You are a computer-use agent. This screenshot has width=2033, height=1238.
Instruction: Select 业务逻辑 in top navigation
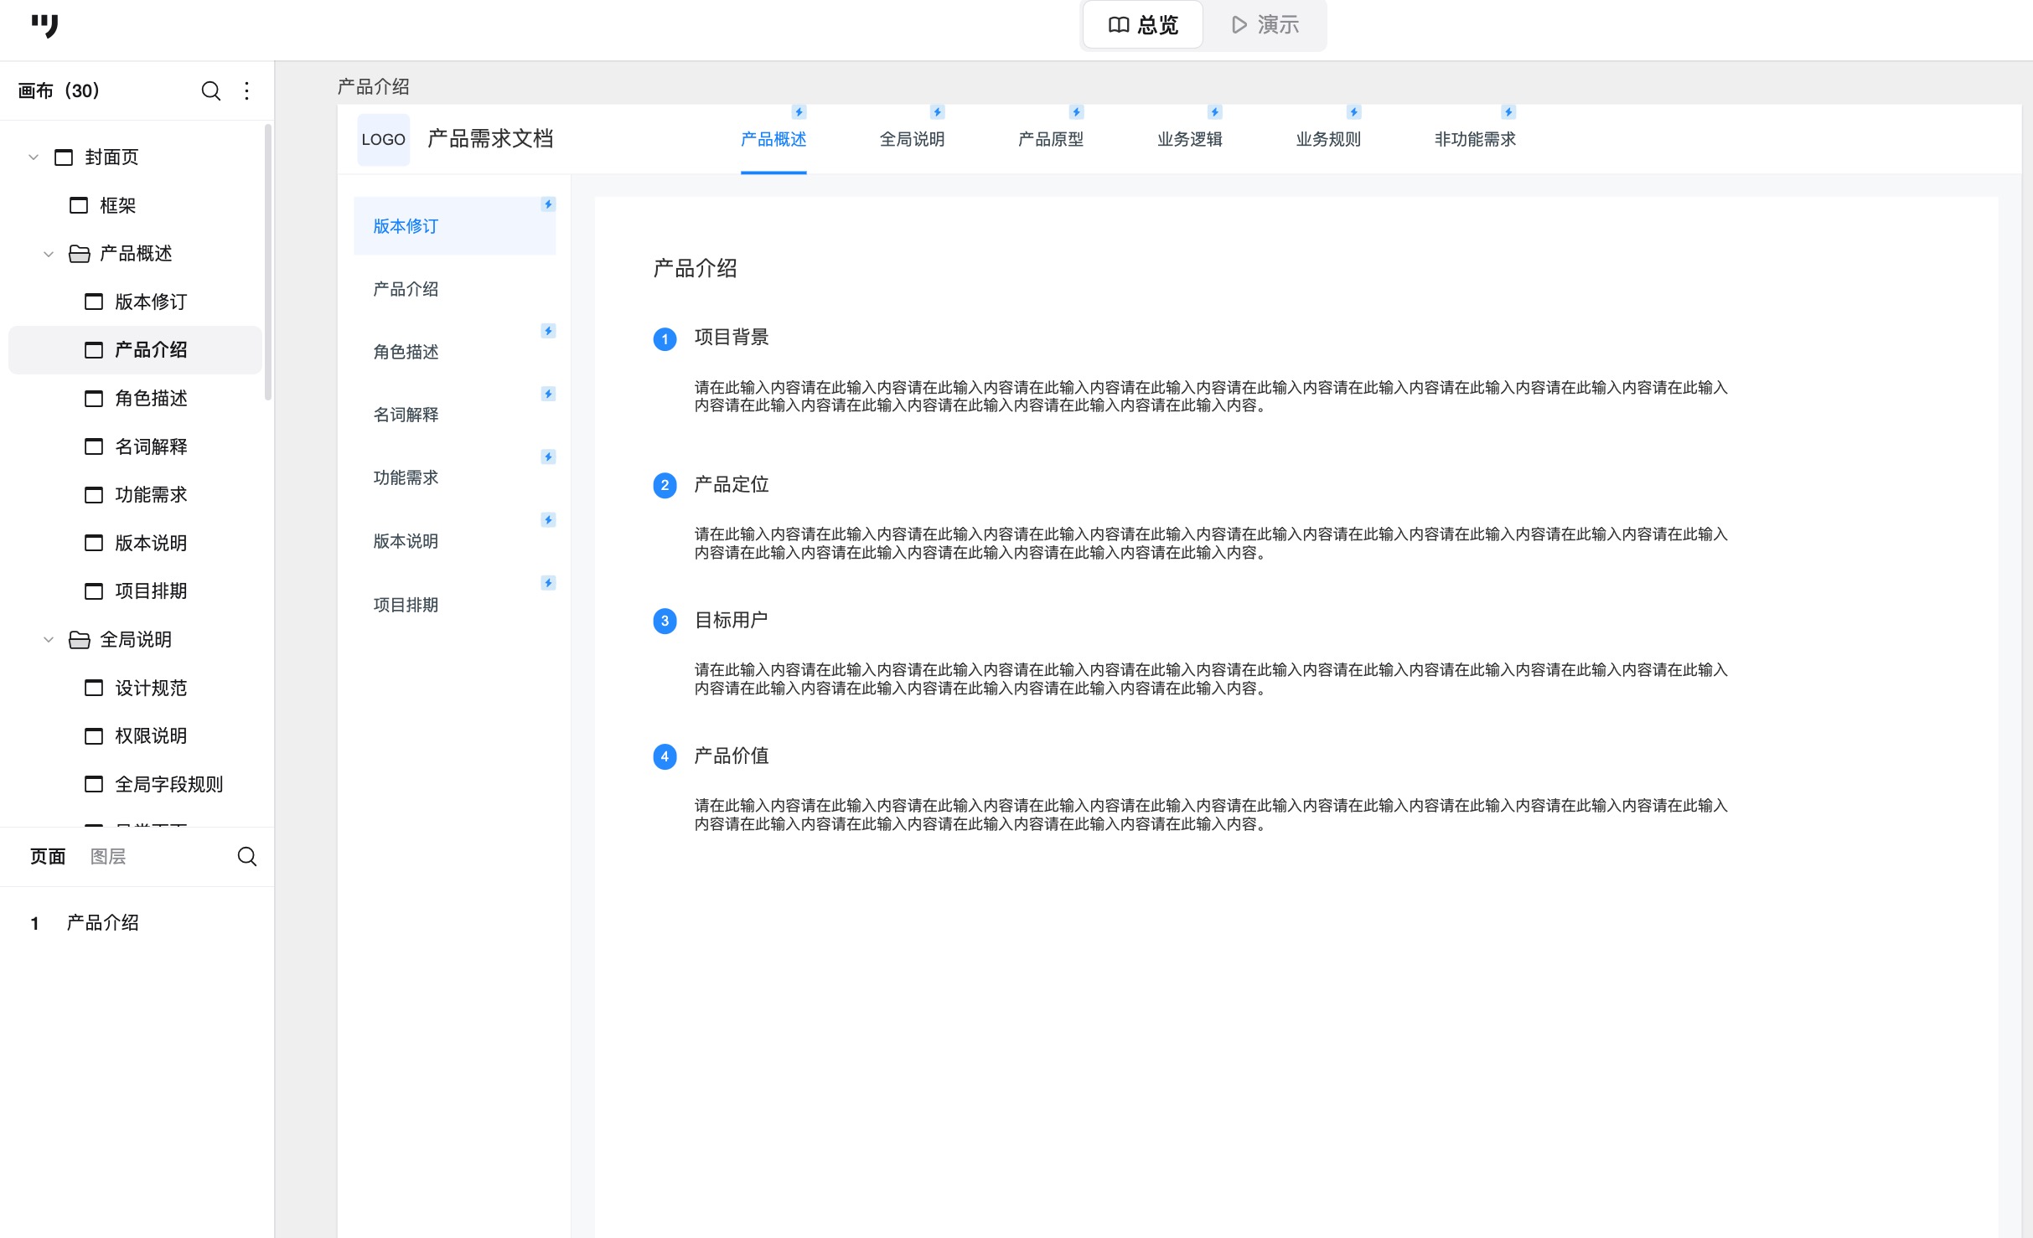click(x=1189, y=139)
